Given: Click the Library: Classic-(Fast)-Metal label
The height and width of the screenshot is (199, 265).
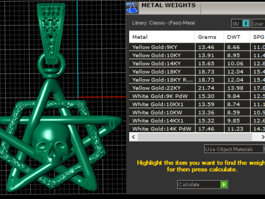Looking at the screenshot, I should (163, 23).
